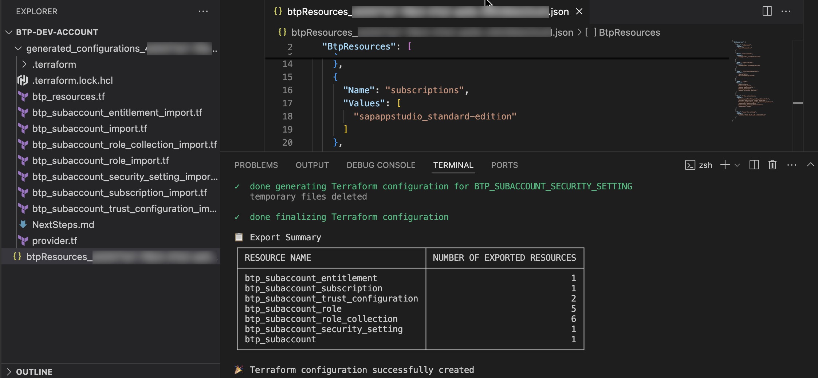Kill terminal using the trash icon
The image size is (818, 378).
pos(772,165)
